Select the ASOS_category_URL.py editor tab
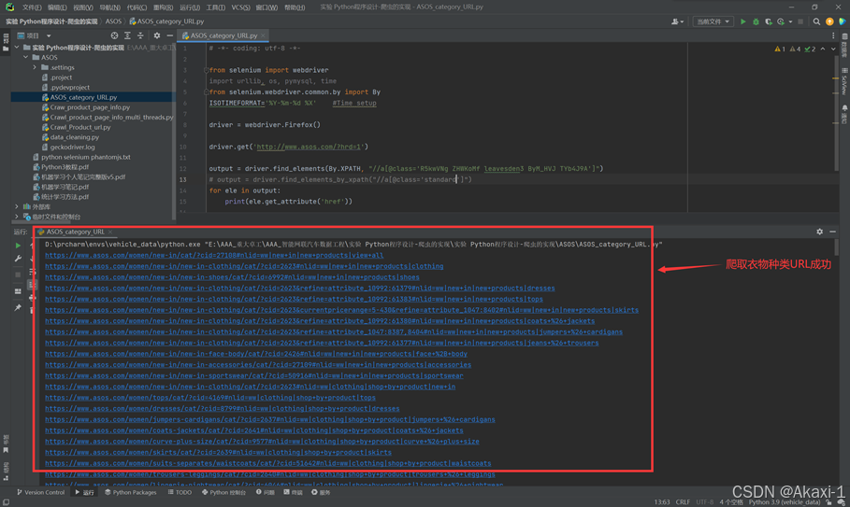The image size is (850, 507). [223, 35]
